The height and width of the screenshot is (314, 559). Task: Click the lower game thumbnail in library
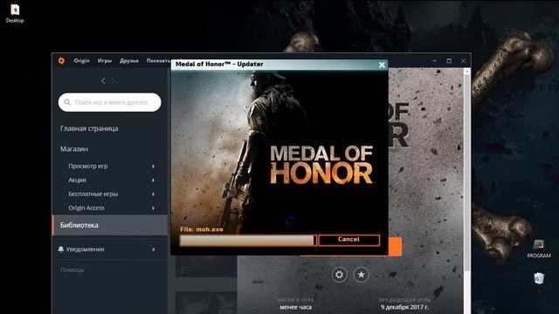(206, 303)
